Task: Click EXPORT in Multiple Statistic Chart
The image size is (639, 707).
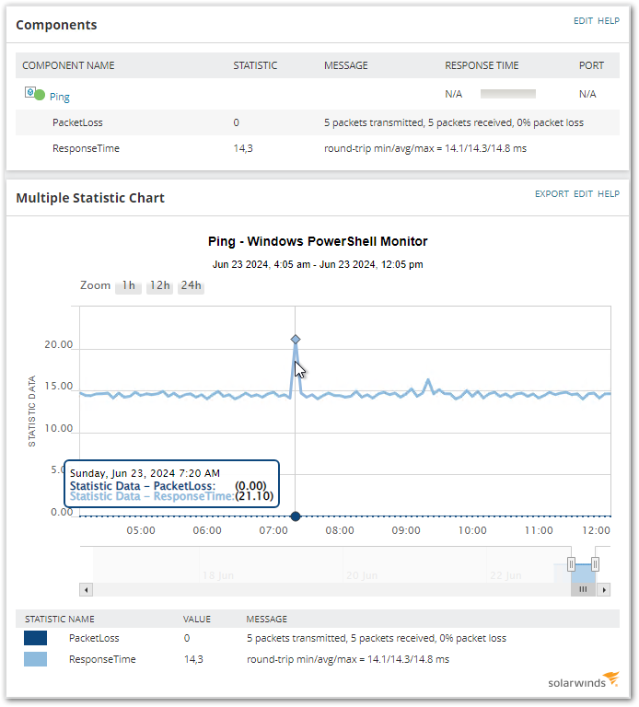Action: pos(552,194)
